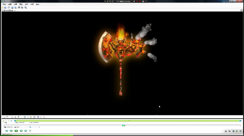Select the yellow pointer arrow tool
Screen dimensions: 244x136
tap(31, 117)
